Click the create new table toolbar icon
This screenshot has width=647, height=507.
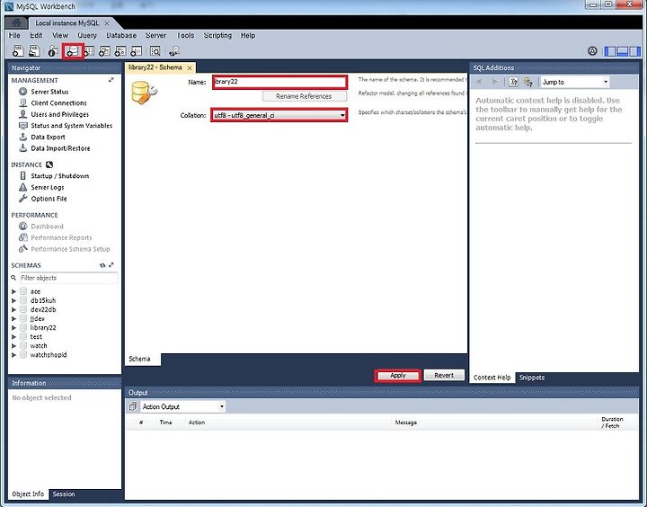(89, 50)
